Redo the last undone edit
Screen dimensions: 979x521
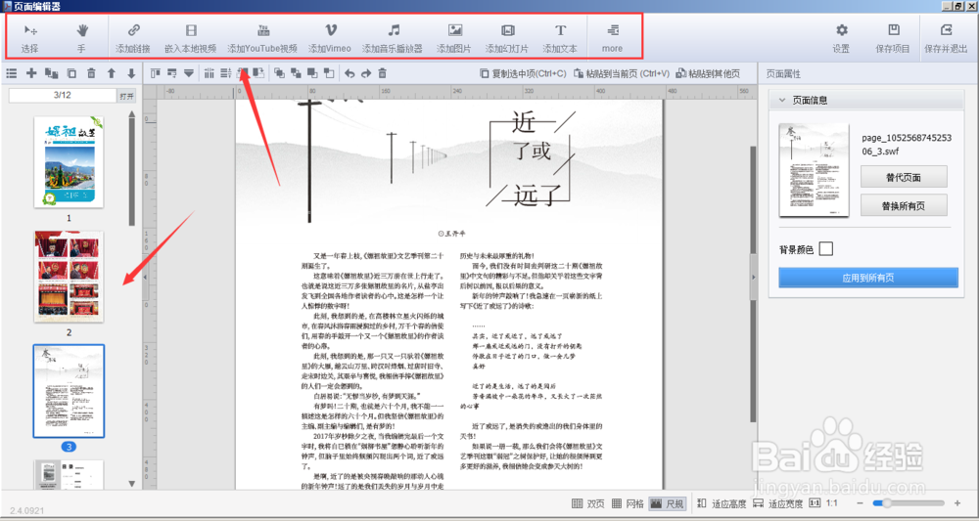coord(366,73)
